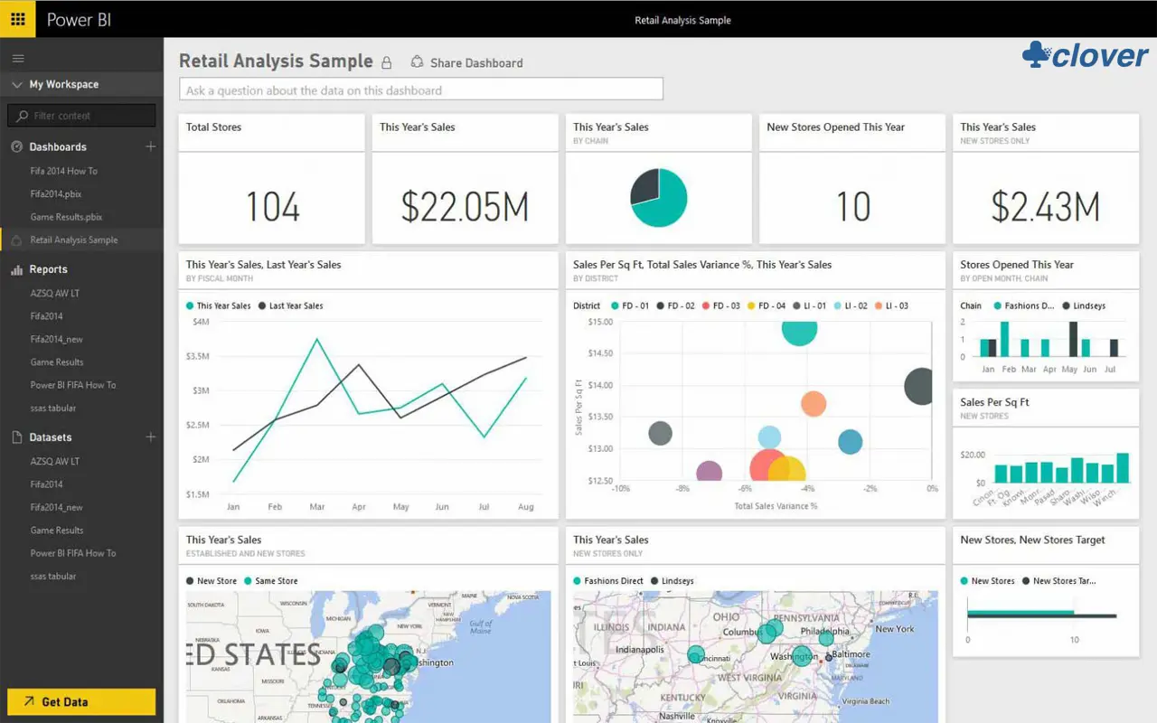Click the Power BI logo text

[x=79, y=20]
